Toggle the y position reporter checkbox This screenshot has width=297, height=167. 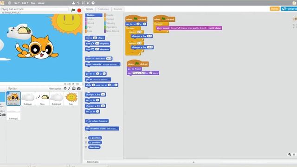(86, 142)
